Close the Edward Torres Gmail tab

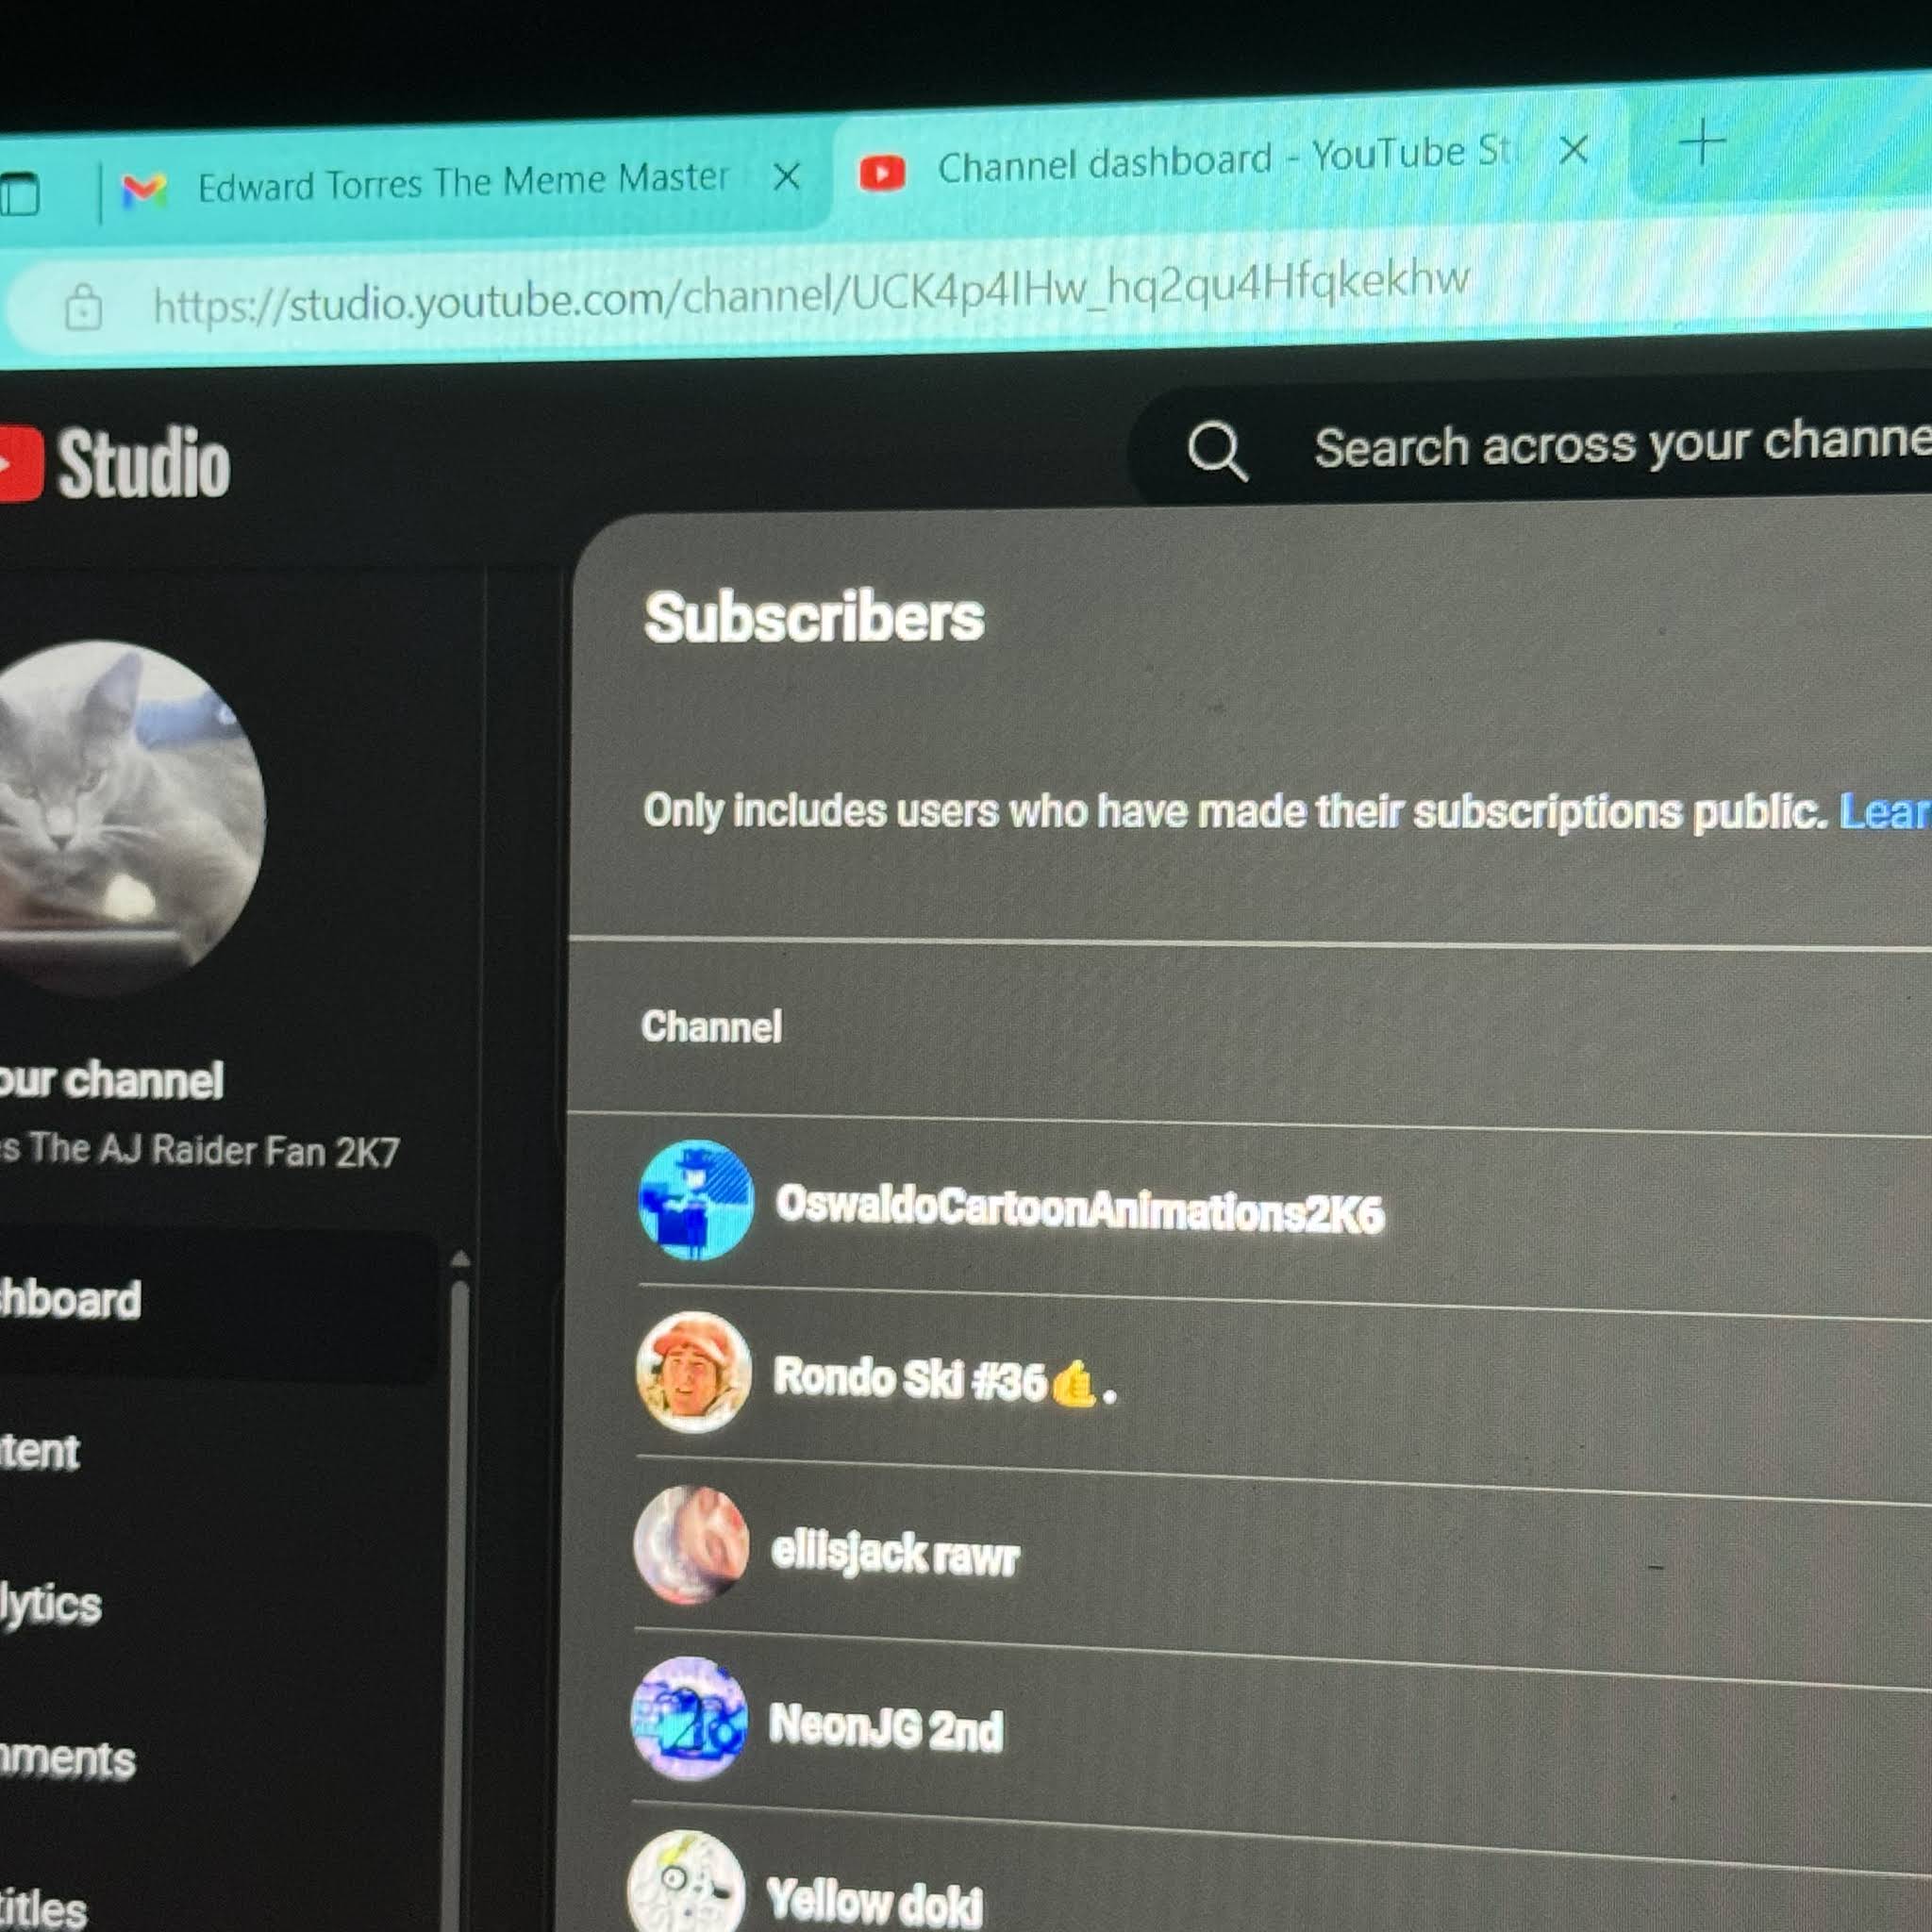pos(787,177)
